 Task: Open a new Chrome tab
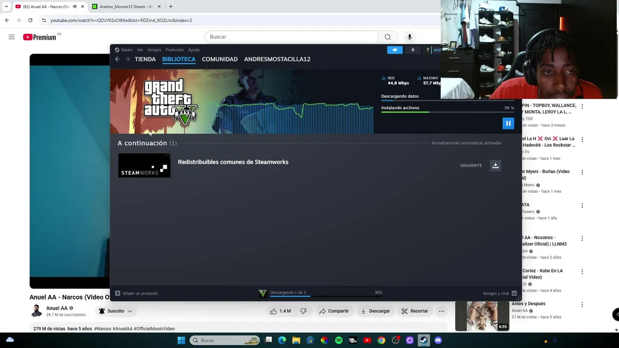[x=171, y=7]
